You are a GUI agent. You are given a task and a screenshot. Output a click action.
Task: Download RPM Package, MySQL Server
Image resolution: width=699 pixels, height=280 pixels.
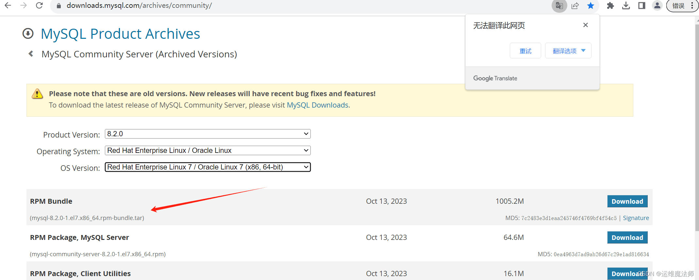627,238
